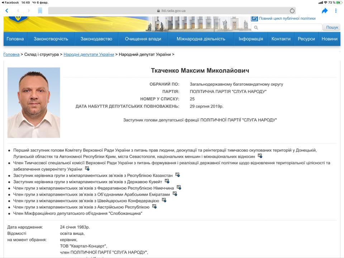This screenshot has width=344, height=258.
Task: Click icon beside Республікою Казахстан
Action: pyautogui.click(x=177, y=175)
